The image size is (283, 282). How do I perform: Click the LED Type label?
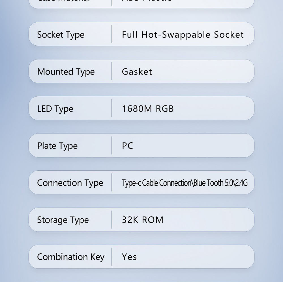[x=55, y=109]
